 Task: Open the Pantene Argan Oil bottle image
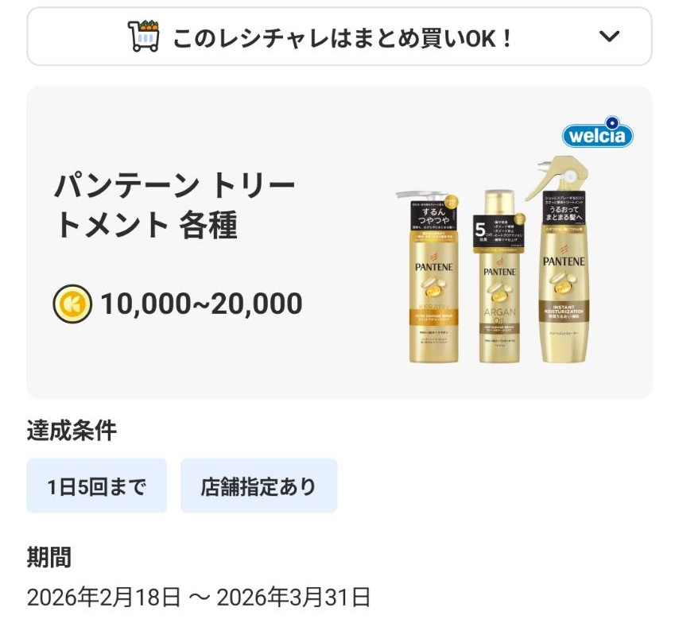pyautogui.click(x=499, y=277)
